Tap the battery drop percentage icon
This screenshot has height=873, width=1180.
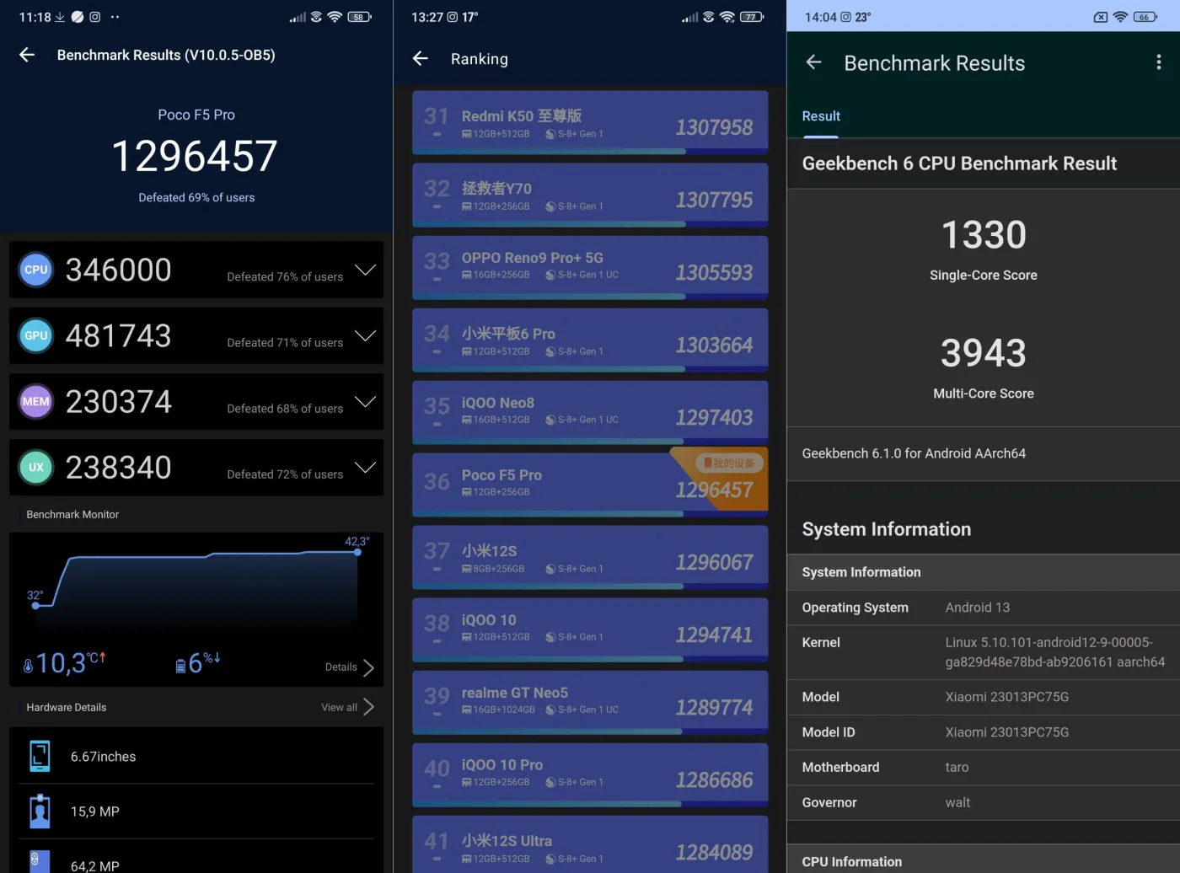coord(180,667)
